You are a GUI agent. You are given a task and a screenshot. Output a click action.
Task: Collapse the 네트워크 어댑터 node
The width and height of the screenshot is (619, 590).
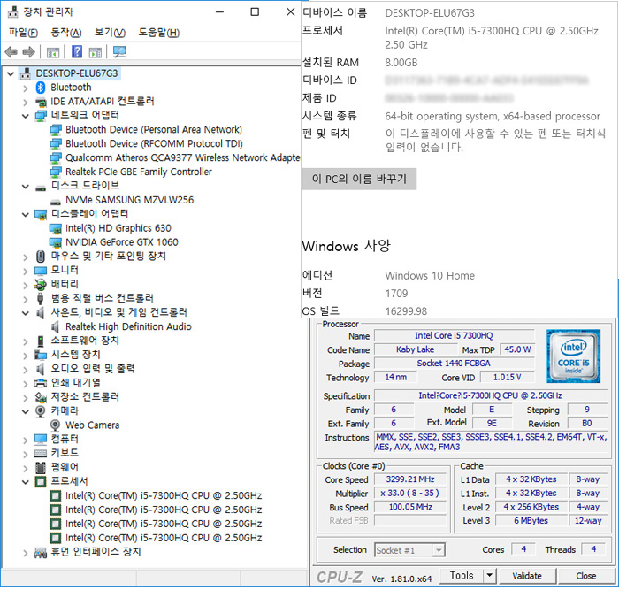pos(26,116)
